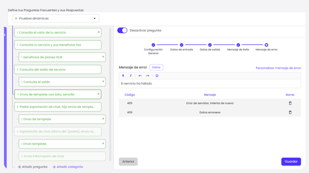Go to 'Configuración General' step
The width and height of the screenshot is (309, 173).
(x=153, y=45)
